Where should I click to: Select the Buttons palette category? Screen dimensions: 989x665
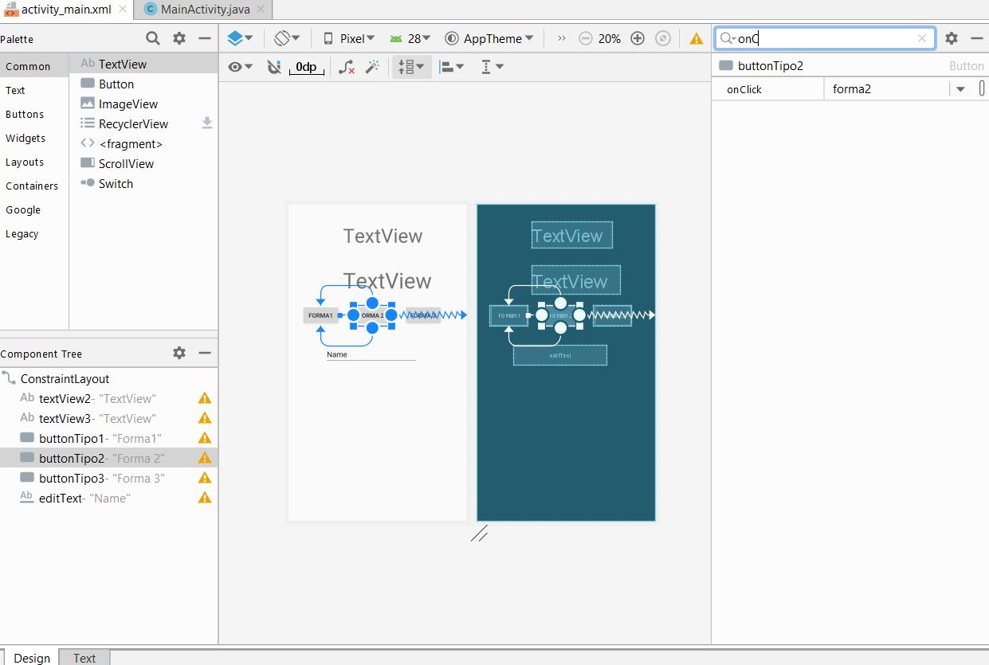[x=34, y=114]
